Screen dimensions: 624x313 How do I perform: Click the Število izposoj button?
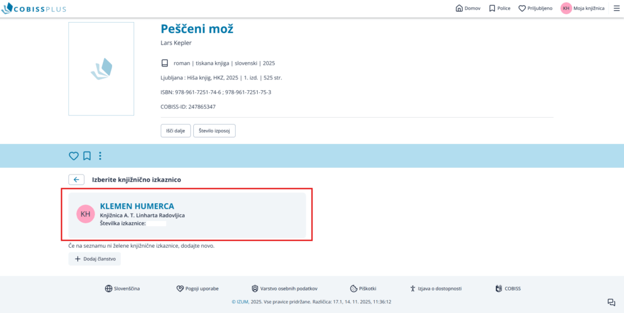[x=214, y=131]
